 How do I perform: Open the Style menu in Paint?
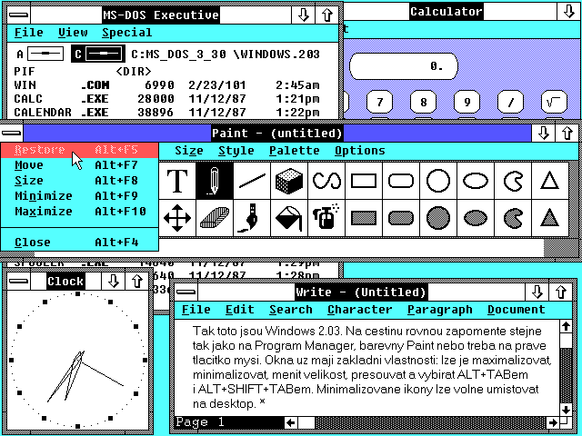pyautogui.click(x=236, y=151)
